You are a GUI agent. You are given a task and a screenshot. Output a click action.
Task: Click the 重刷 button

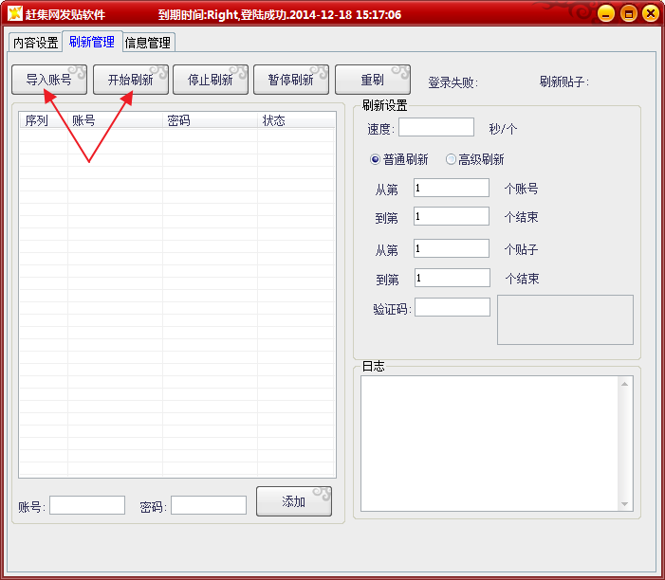pyautogui.click(x=373, y=80)
